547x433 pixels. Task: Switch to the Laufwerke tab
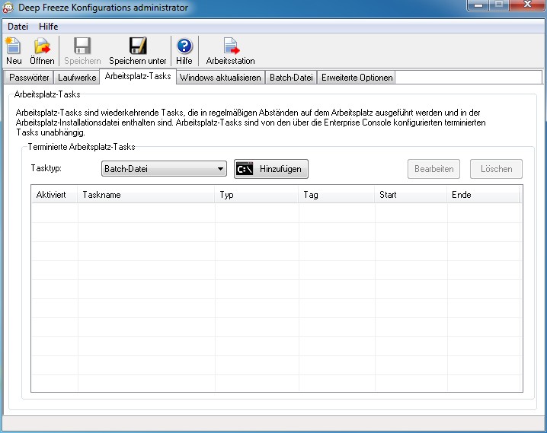click(77, 78)
